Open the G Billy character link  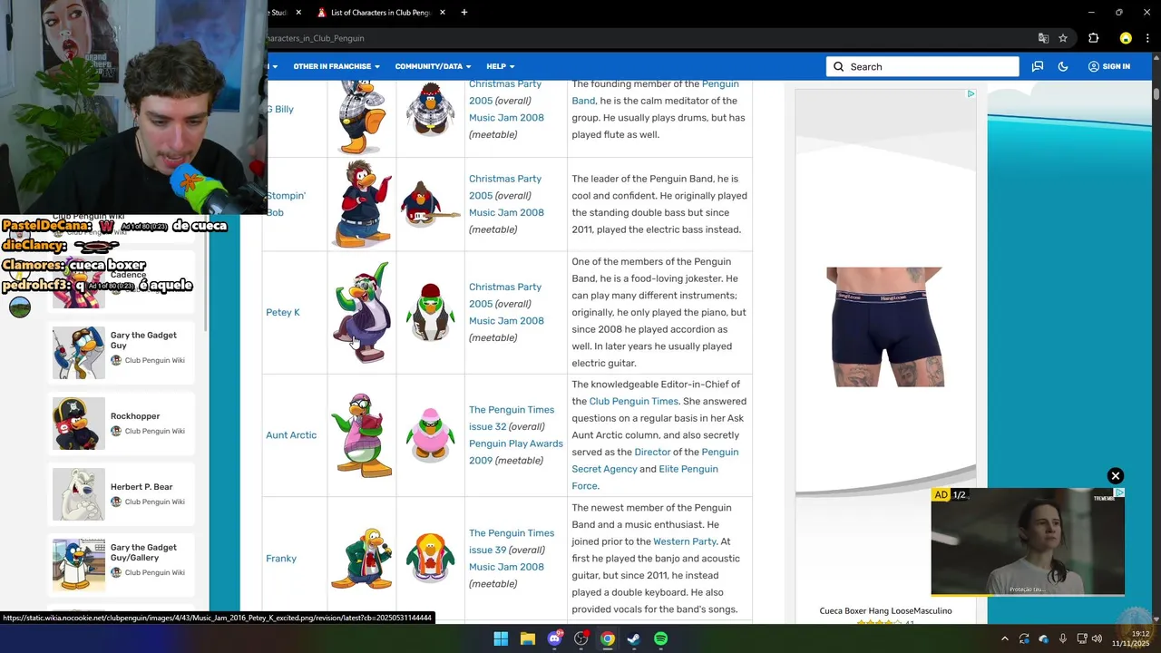coord(280,109)
